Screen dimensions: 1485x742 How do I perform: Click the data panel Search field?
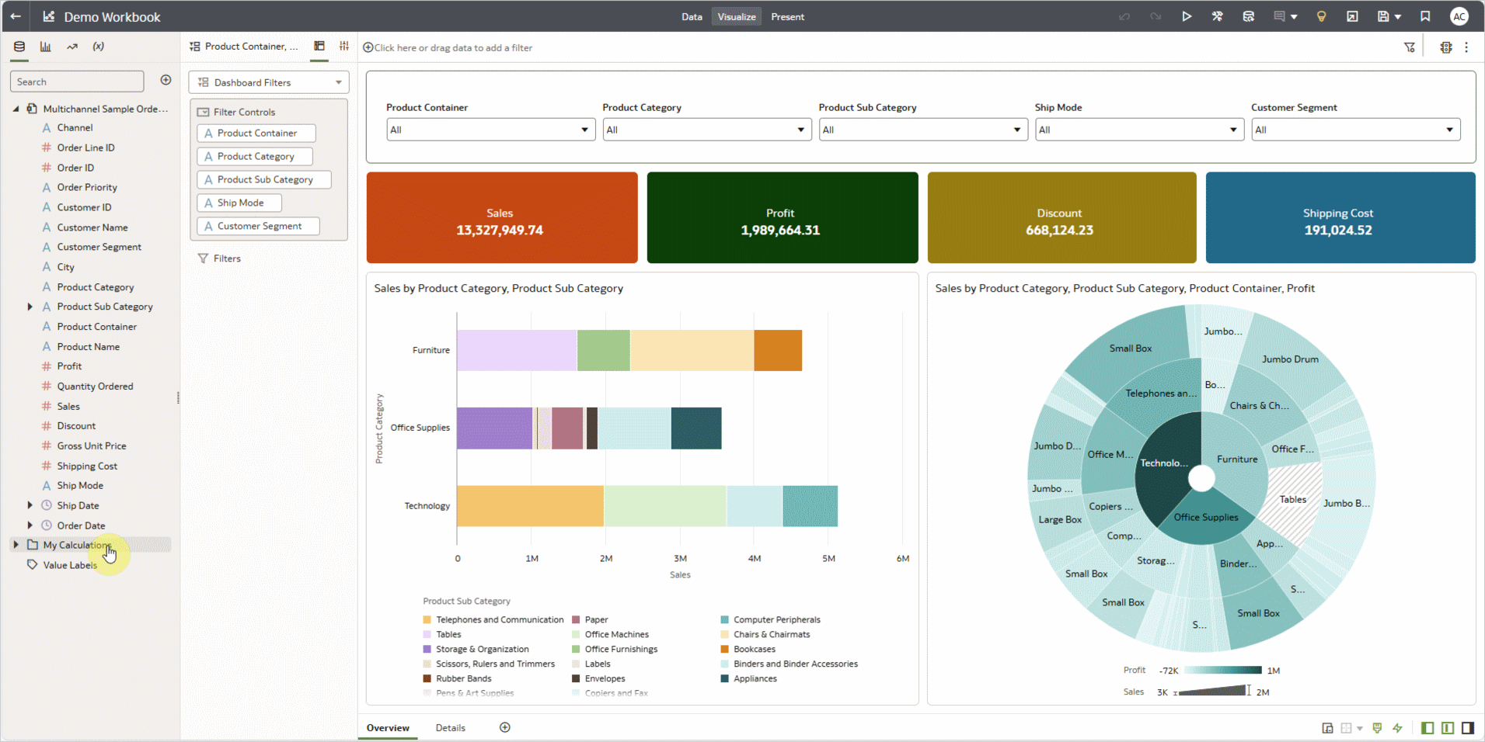76,81
